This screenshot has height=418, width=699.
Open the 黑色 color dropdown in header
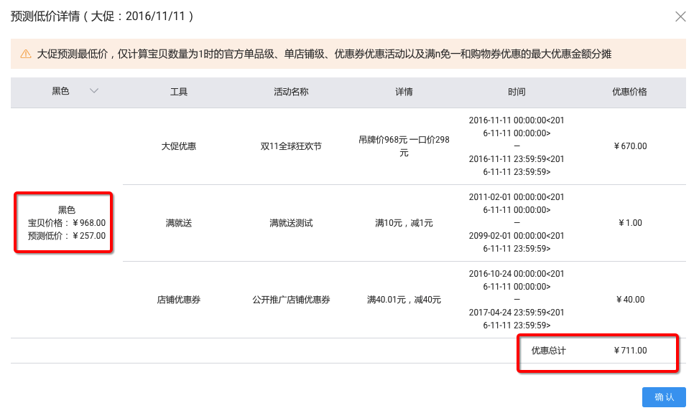[93, 91]
